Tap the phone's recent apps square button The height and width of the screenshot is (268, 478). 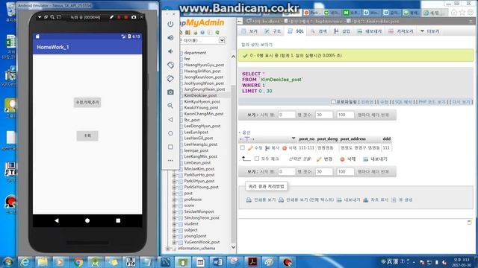tap(118, 220)
